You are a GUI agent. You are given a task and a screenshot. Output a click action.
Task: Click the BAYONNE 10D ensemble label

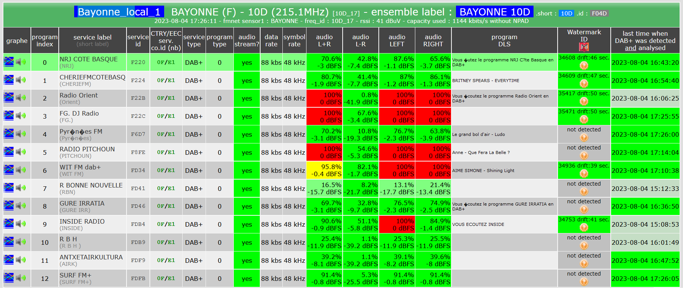tap(494, 12)
